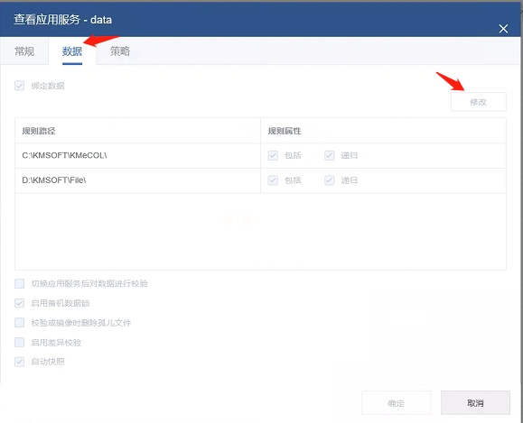Enable 校验或镜像时删除孤儿文件 checkbox

[x=19, y=322]
